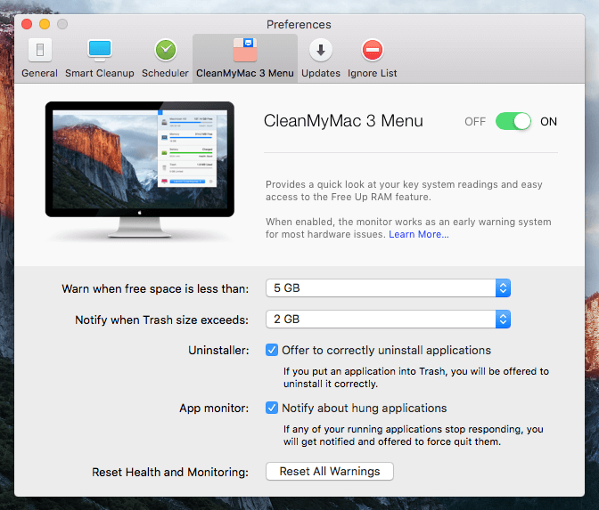
Task: Uncheck Offer to correctly uninstall applications
Action: (272, 350)
